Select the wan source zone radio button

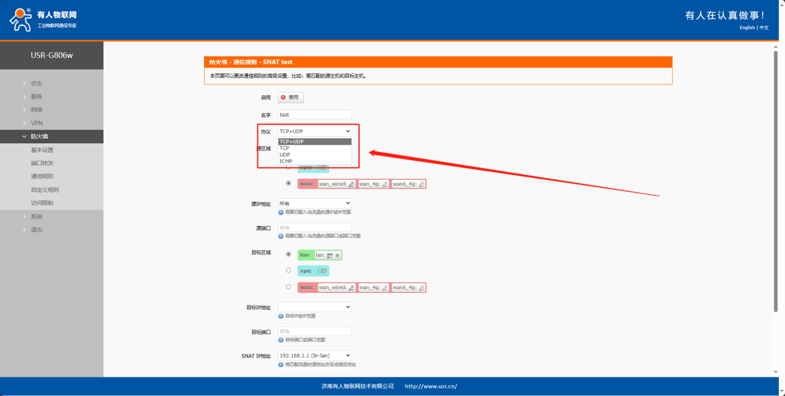point(288,183)
